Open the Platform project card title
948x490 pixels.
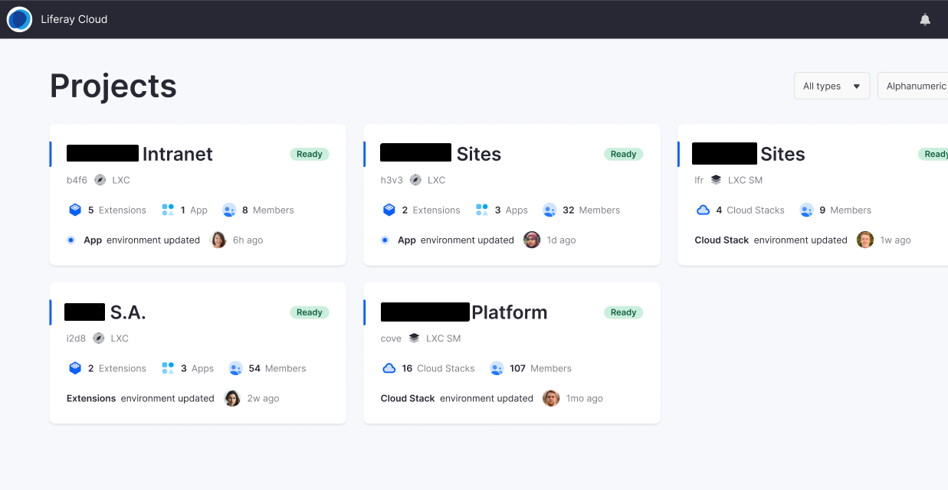[x=509, y=312]
